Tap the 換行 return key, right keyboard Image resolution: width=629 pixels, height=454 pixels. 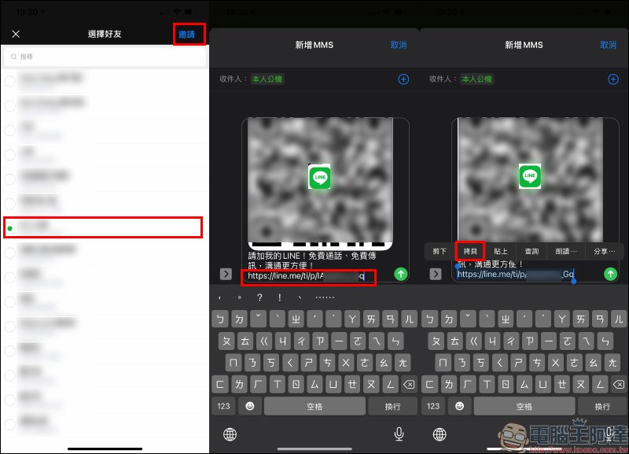602,406
